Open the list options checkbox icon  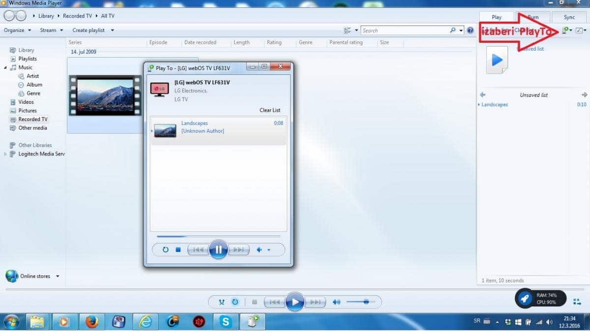coord(579,30)
